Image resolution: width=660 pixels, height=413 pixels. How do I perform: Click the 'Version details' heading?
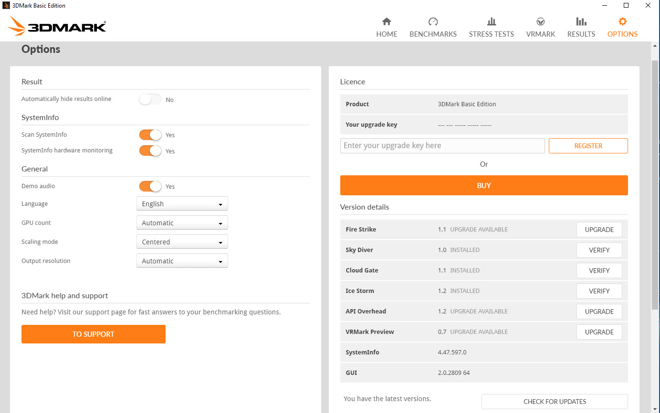pos(365,207)
